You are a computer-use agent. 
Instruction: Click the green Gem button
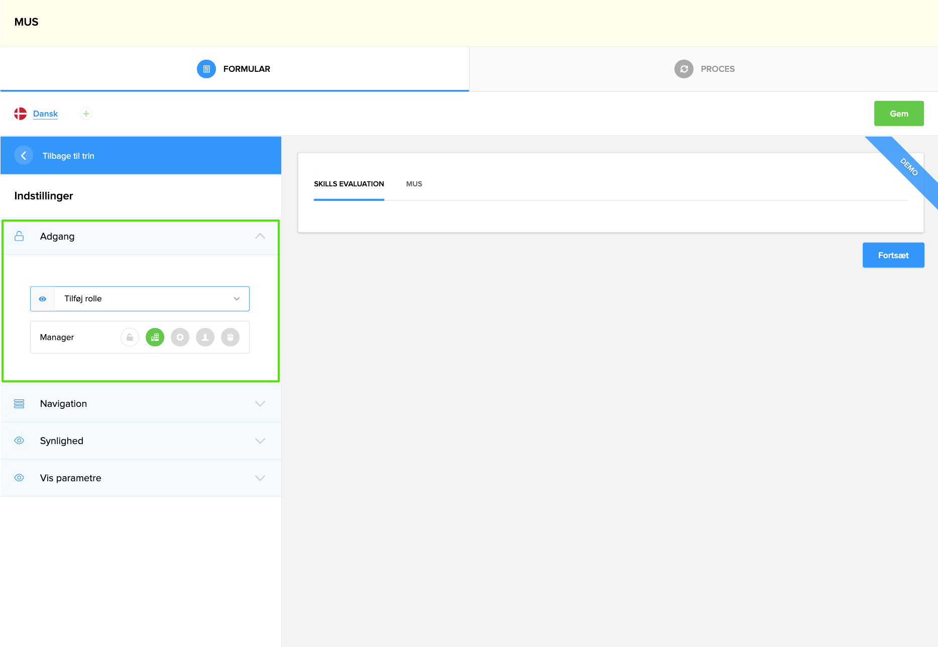[898, 114]
